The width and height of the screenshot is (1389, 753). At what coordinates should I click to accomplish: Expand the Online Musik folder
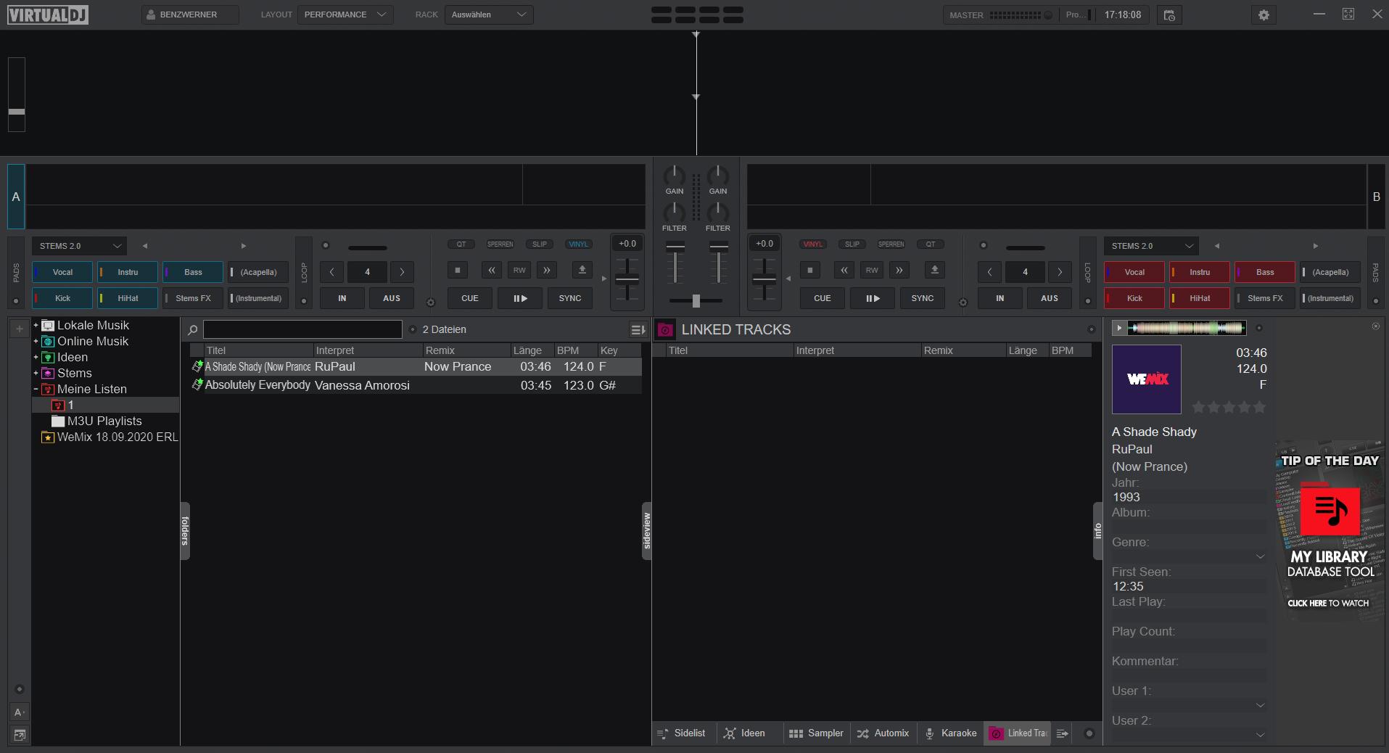36,341
